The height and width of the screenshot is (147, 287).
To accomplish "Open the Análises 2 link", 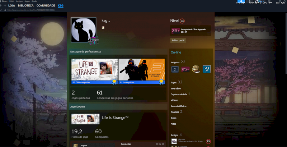I will coord(177,112).
